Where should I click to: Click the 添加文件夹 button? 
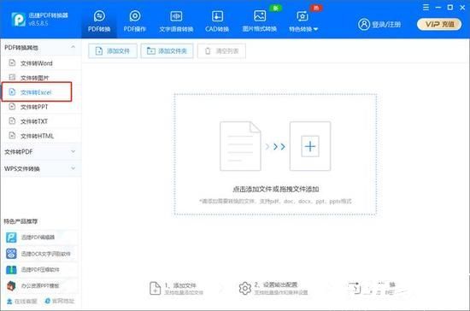click(x=167, y=51)
